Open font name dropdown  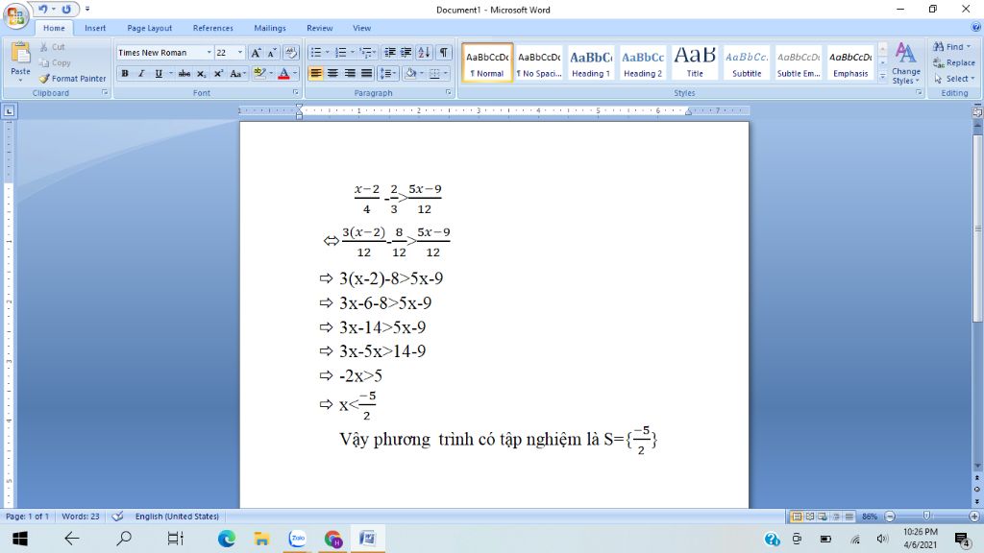[x=209, y=53]
